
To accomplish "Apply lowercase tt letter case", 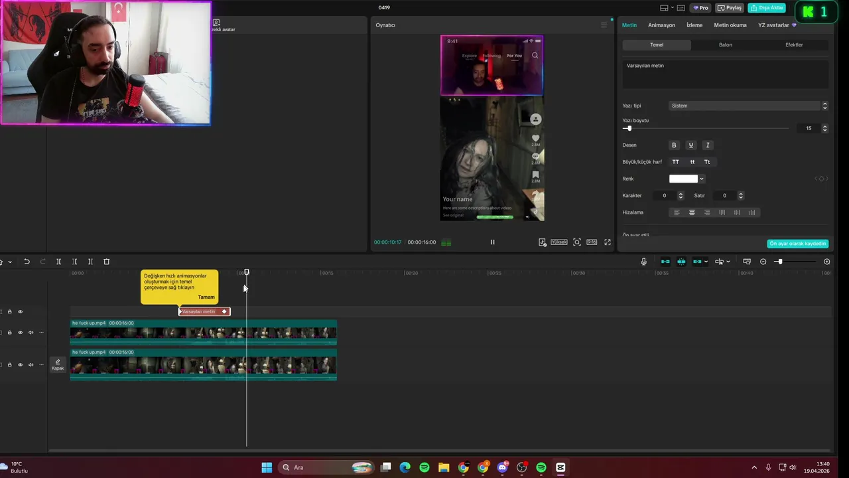I will pos(692,162).
